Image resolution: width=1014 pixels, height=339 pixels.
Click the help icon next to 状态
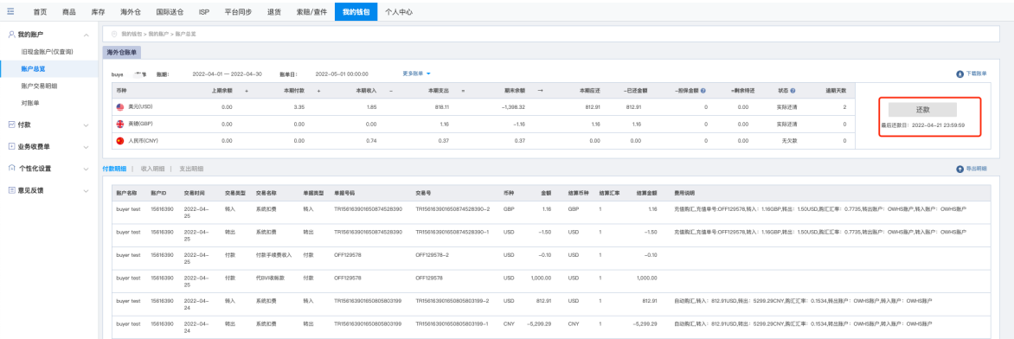tap(793, 91)
